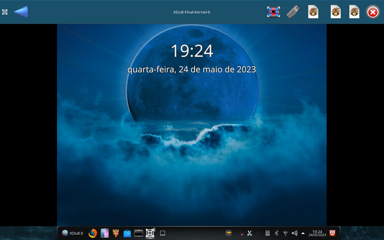This screenshot has width=384, height=240.
Task: Close the remote session with the red X
Action: click(x=373, y=12)
